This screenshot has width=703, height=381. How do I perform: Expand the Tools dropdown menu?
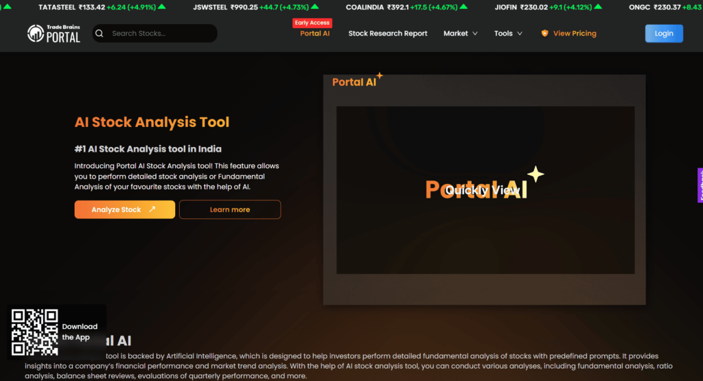(x=508, y=33)
